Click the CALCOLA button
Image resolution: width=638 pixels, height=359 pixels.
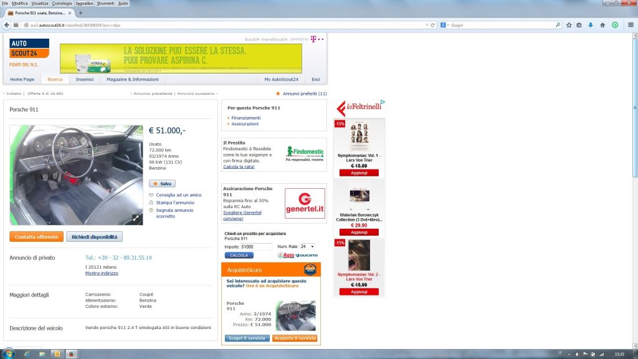tap(239, 255)
